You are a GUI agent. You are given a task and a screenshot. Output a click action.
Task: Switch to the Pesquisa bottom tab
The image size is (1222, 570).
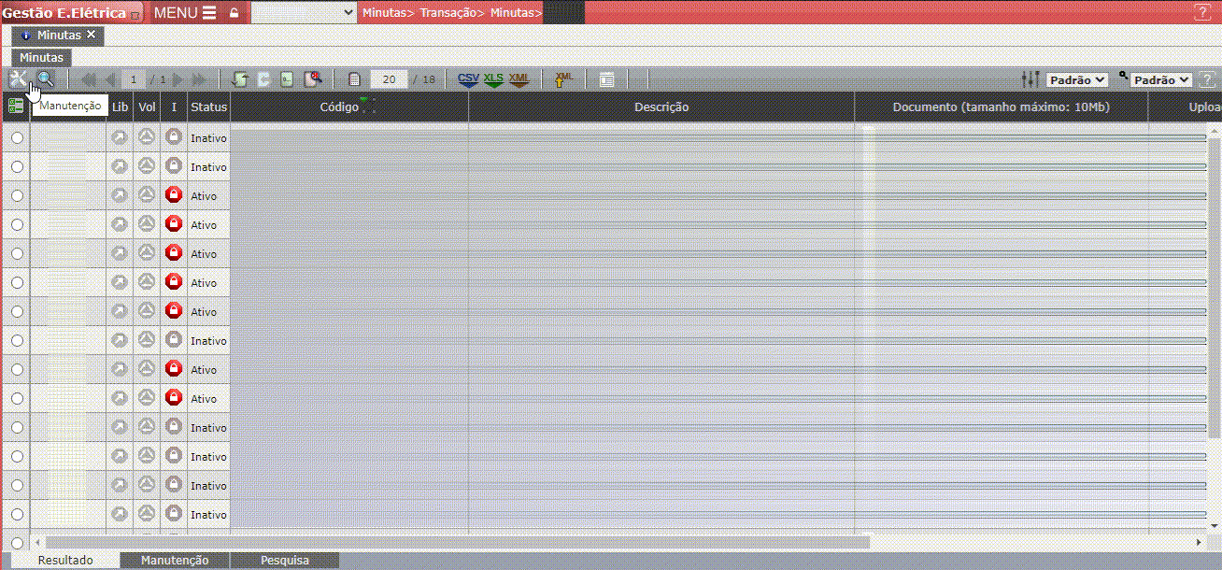click(x=284, y=561)
